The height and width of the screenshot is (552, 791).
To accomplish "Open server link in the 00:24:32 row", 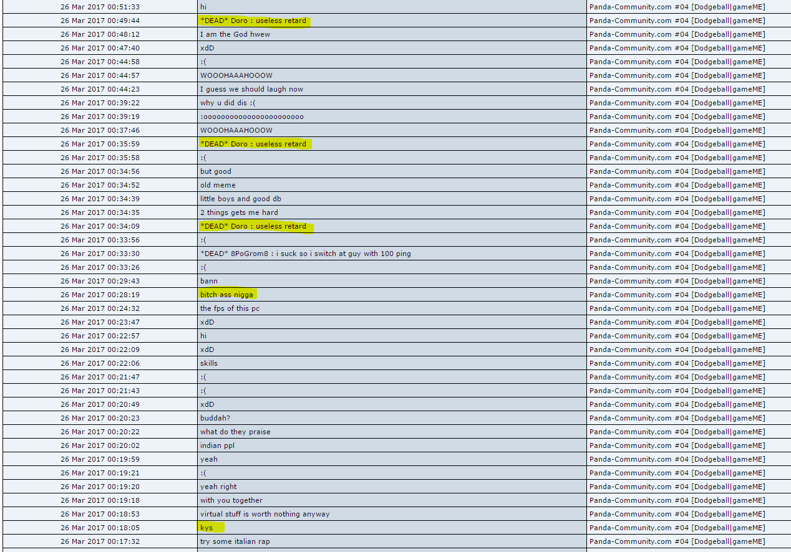I will [x=677, y=308].
